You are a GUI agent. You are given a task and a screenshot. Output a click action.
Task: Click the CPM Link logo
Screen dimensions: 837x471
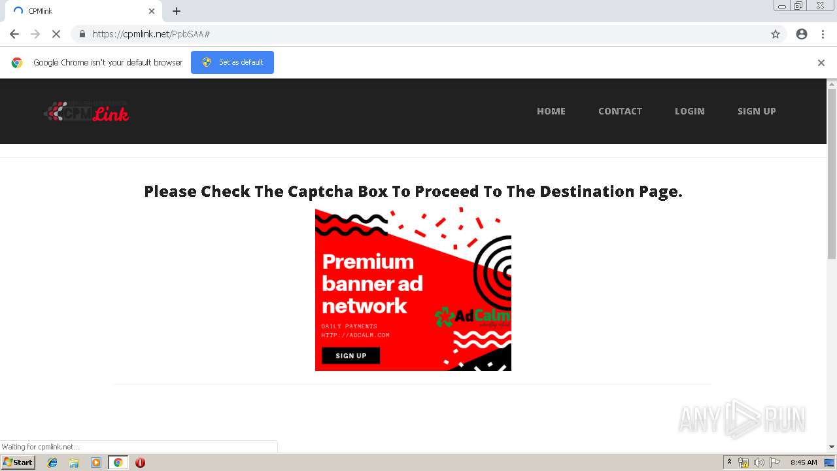pyautogui.click(x=86, y=112)
